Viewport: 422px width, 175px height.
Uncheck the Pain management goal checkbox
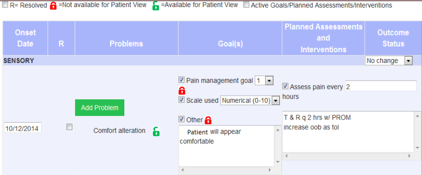click(x=181, y=80)
